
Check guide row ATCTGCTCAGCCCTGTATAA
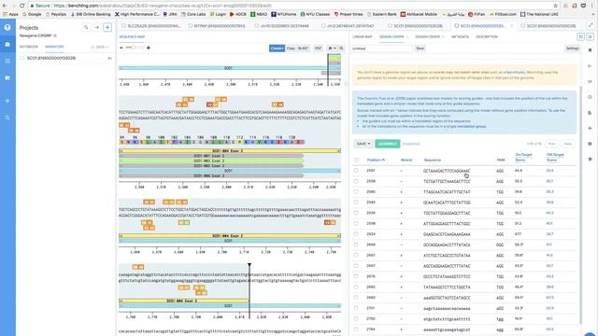pos(356,255)
